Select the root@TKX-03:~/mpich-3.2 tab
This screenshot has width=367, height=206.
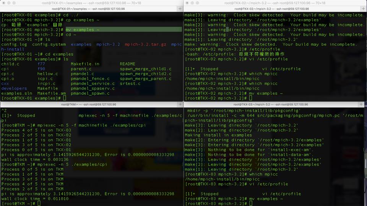pos(271,104)
